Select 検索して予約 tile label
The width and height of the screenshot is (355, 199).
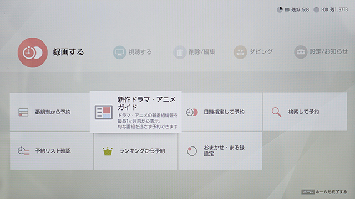303,112
